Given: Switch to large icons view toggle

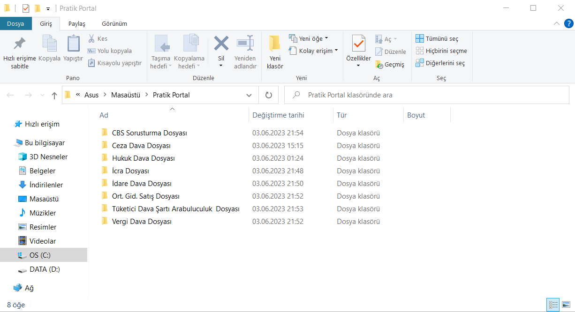Looking at the screenshot, I should point(566,305).
